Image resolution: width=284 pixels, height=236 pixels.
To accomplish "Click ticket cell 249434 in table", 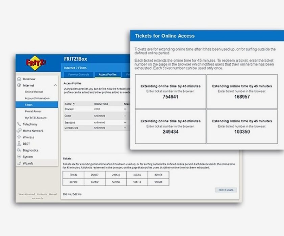I will [116, 175].
